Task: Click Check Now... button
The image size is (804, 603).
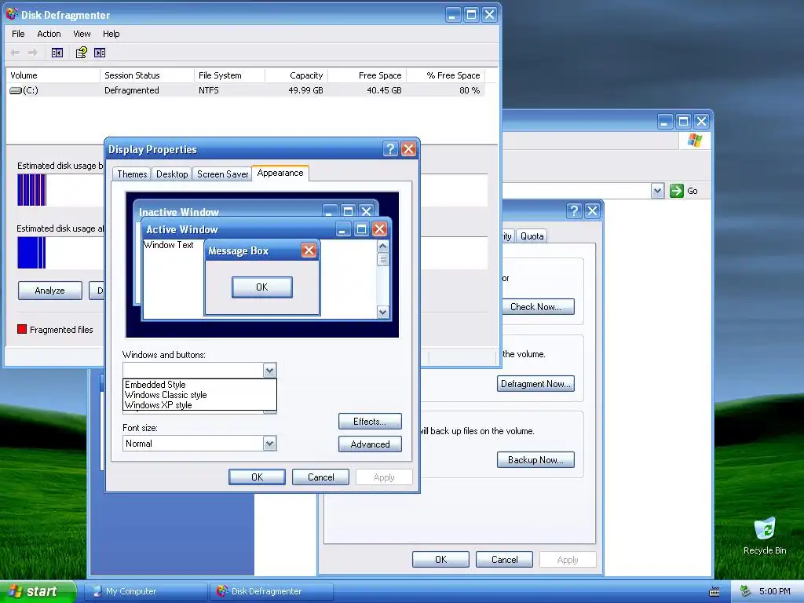Action: (535, 307)
